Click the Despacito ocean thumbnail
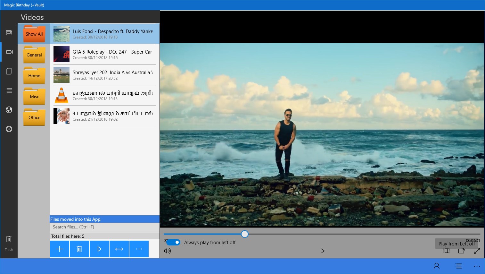 tap(62, 34)
